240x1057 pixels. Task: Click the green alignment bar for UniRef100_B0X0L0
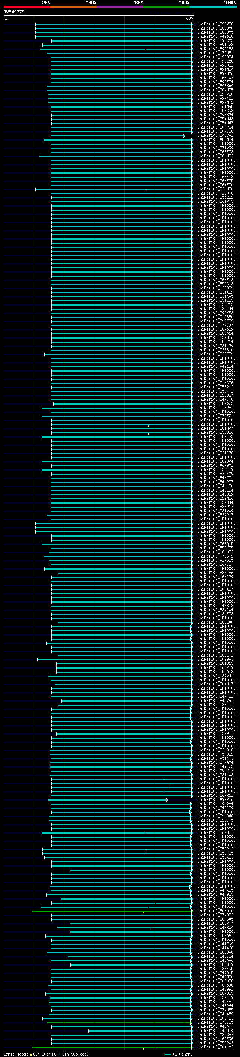[x=112, y=911]
